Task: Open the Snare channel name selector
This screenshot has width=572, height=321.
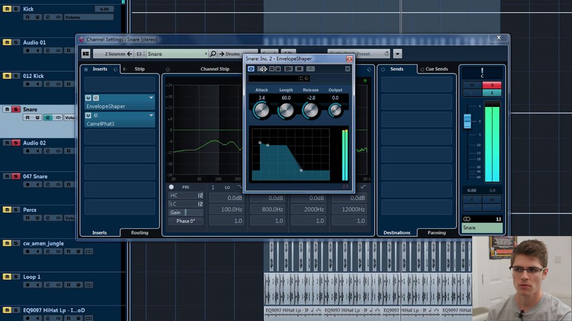Action: [x=177, y=54]
